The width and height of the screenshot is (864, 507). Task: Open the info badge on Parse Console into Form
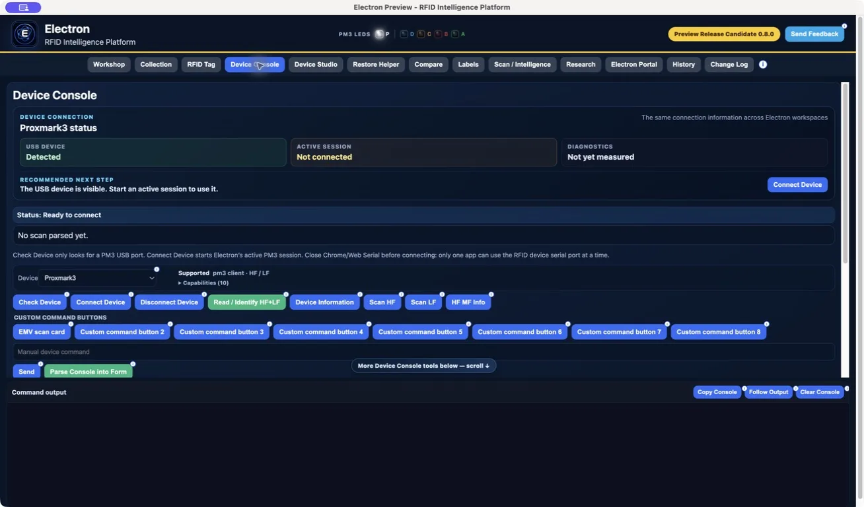point(133,364)
